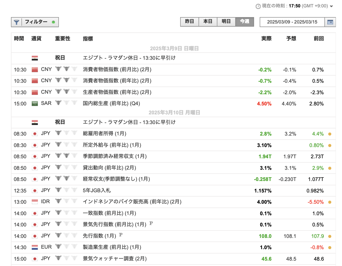Screen dimensions: 342x266
Task: Click the date range field 2025/03/09 - 2025/03/15
Action: point(292,22)
